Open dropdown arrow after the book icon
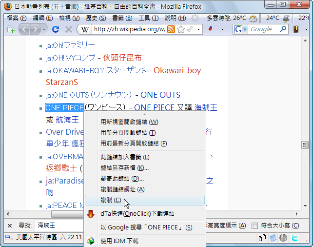Screen dimensions: 313x247 (x=306, y=30)
